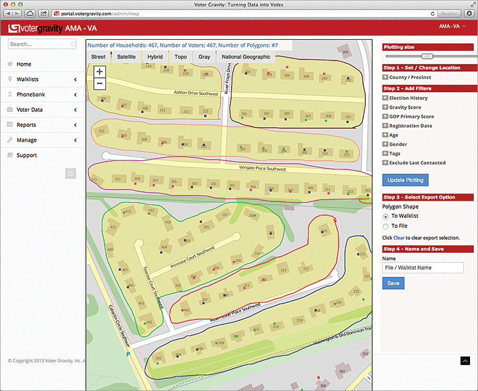Click house 219 in red polygon
Viewport: 478px width, 391px height.
tap(324, 231)
